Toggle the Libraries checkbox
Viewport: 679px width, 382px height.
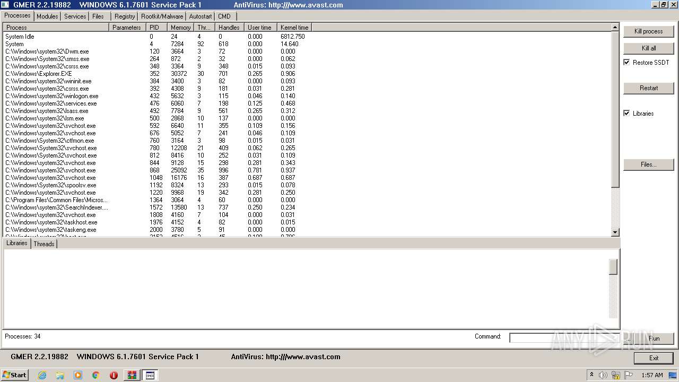pos(626,114)
